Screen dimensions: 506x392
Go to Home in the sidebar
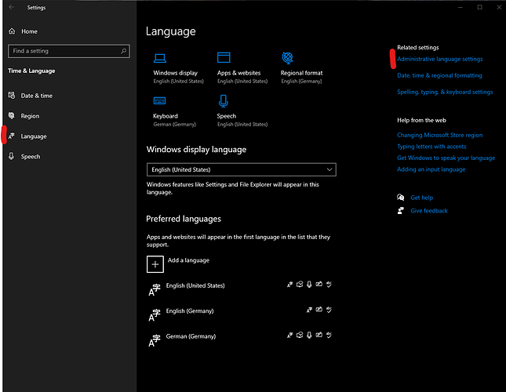click(29, 31)
